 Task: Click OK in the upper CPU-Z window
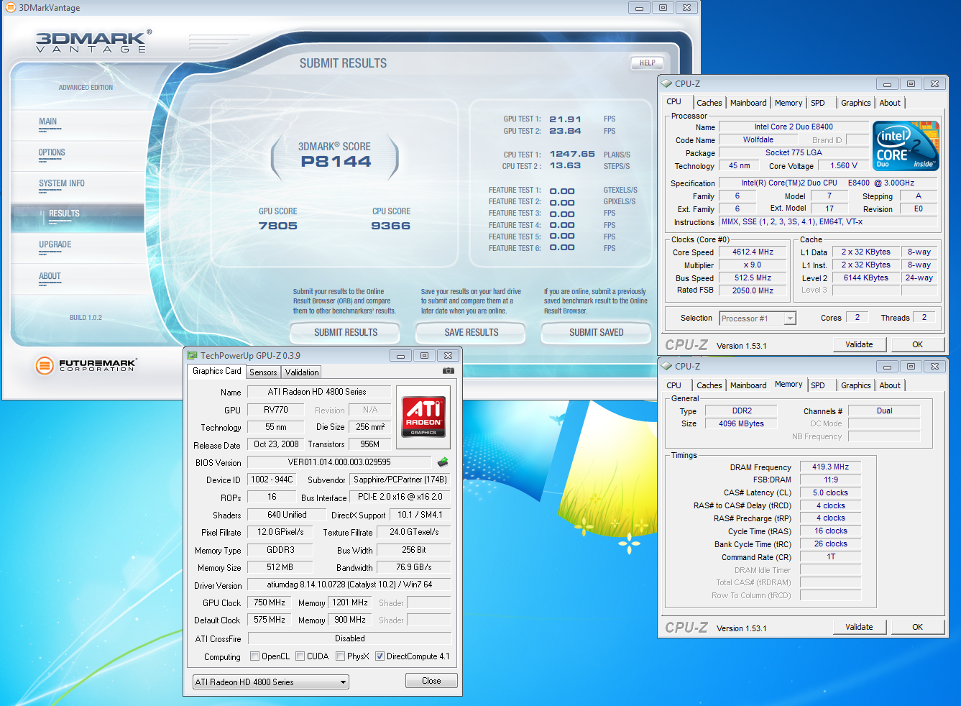(918, 344)
